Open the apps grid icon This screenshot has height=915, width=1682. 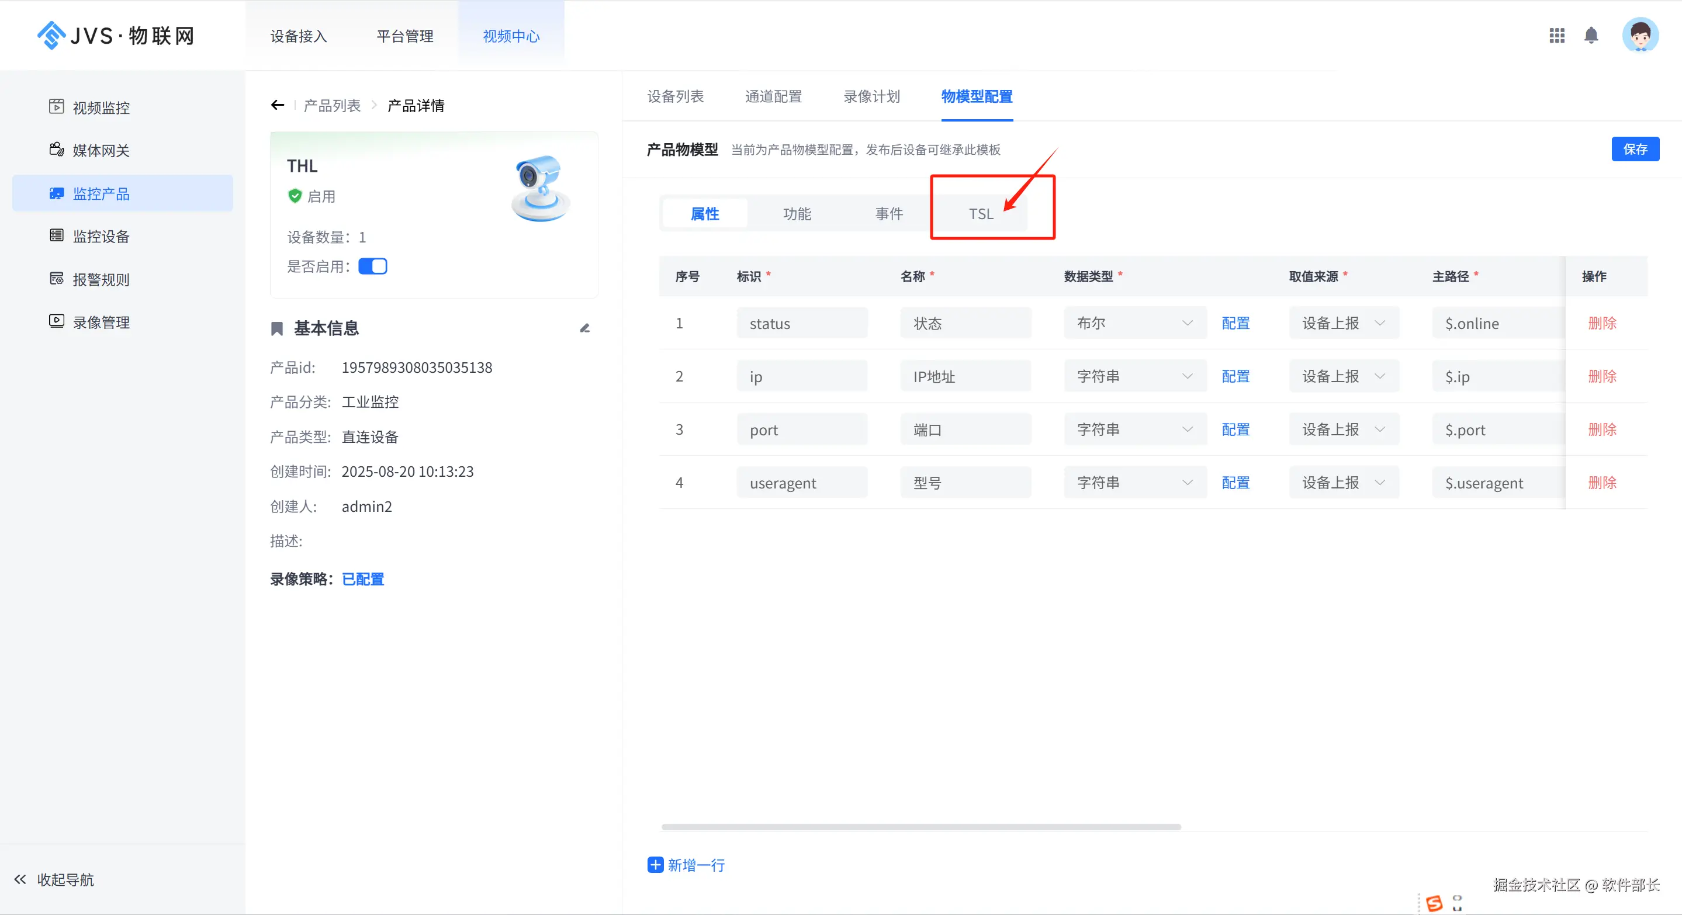point(1556,35)
